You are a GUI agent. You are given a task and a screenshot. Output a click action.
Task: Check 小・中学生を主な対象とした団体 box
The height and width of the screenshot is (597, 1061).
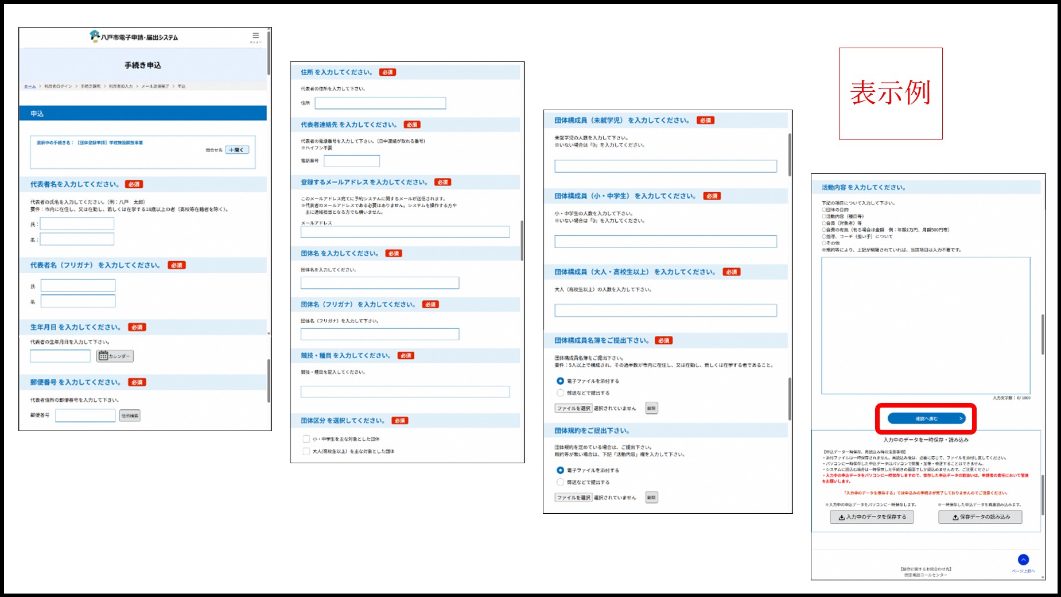click(306, 439)
